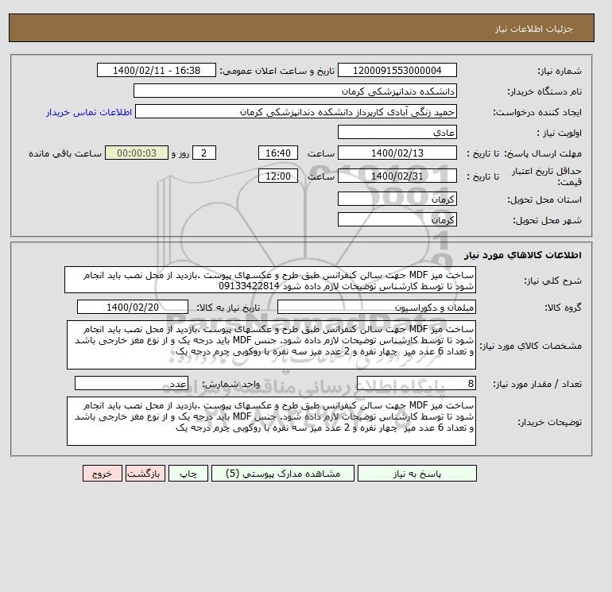Click the چاپ print button
The width and height of the screenshot is (612, 592).
click(x=188, y=473)
